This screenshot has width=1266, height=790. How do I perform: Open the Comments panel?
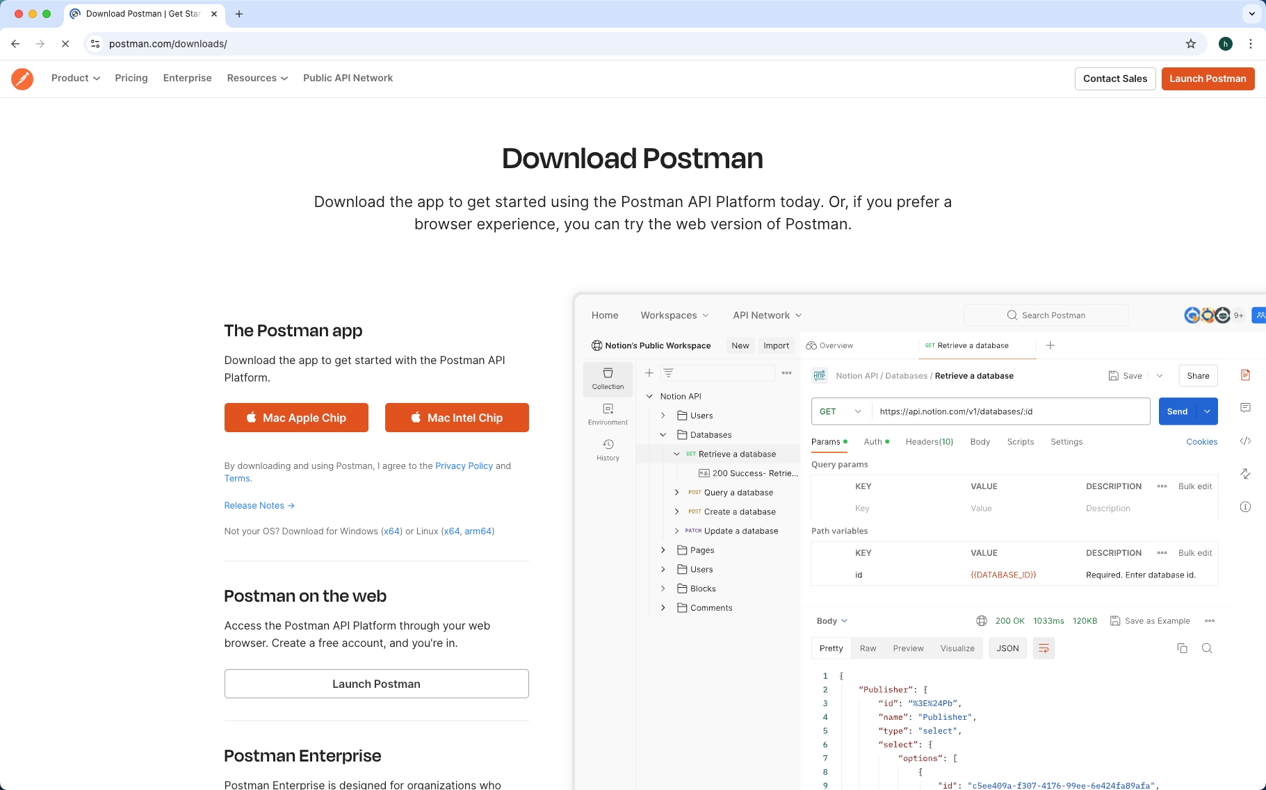[1245, 407]
